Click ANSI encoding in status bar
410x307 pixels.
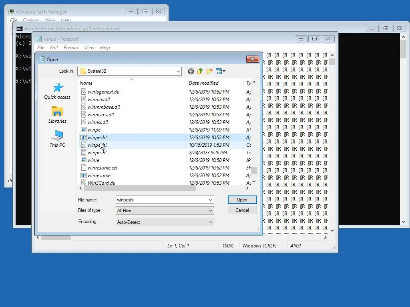pyautogui.click(x=295, y=246)
